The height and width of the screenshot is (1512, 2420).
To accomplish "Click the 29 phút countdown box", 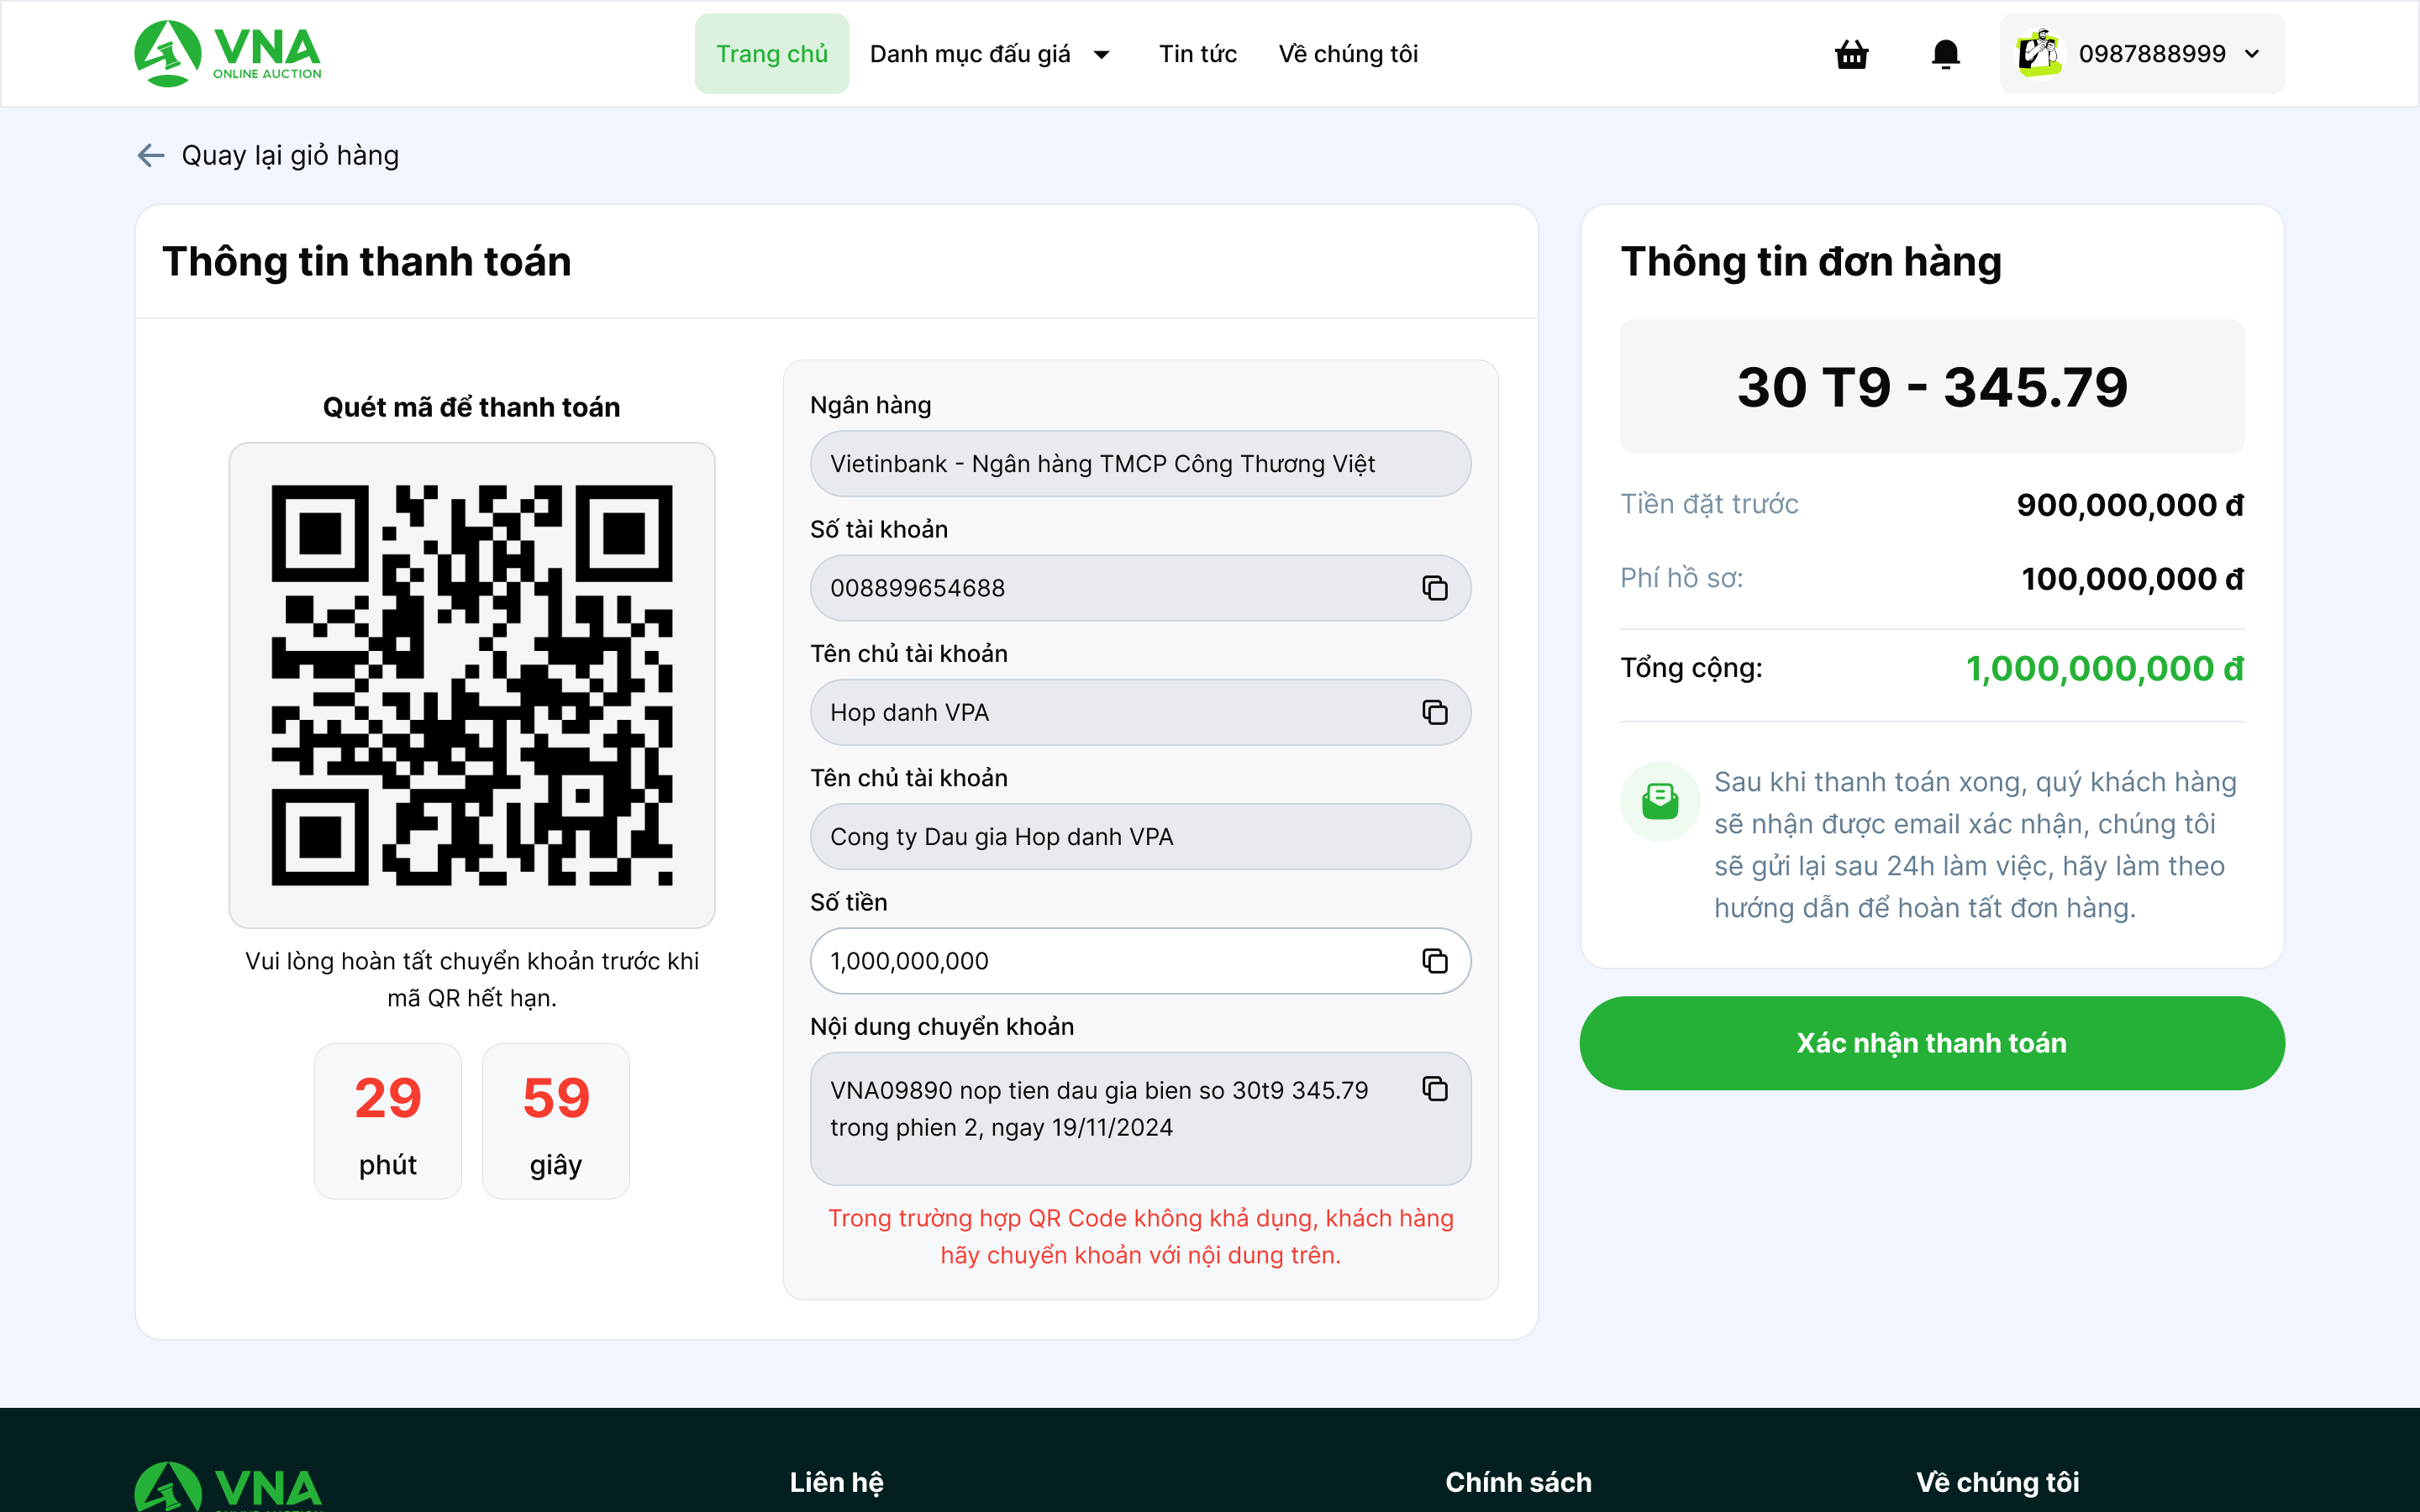I will (x=388, y=1121).
